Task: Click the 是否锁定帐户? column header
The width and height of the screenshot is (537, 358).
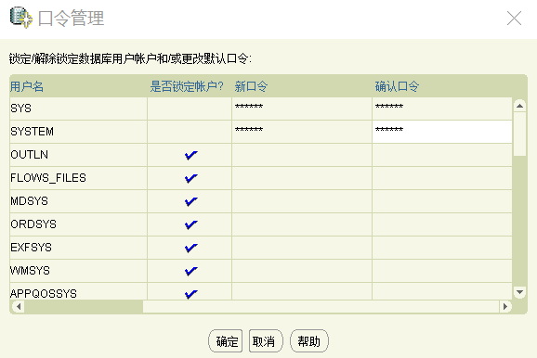Action: click(187, 86)
